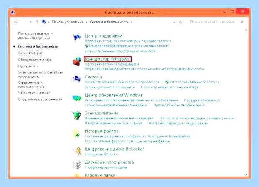
Task: Open Шифрование диска BitLocker heading
Action: pos(114,149)
